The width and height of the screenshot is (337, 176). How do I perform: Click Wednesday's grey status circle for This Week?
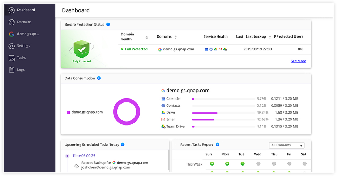(x=258, y=164)
